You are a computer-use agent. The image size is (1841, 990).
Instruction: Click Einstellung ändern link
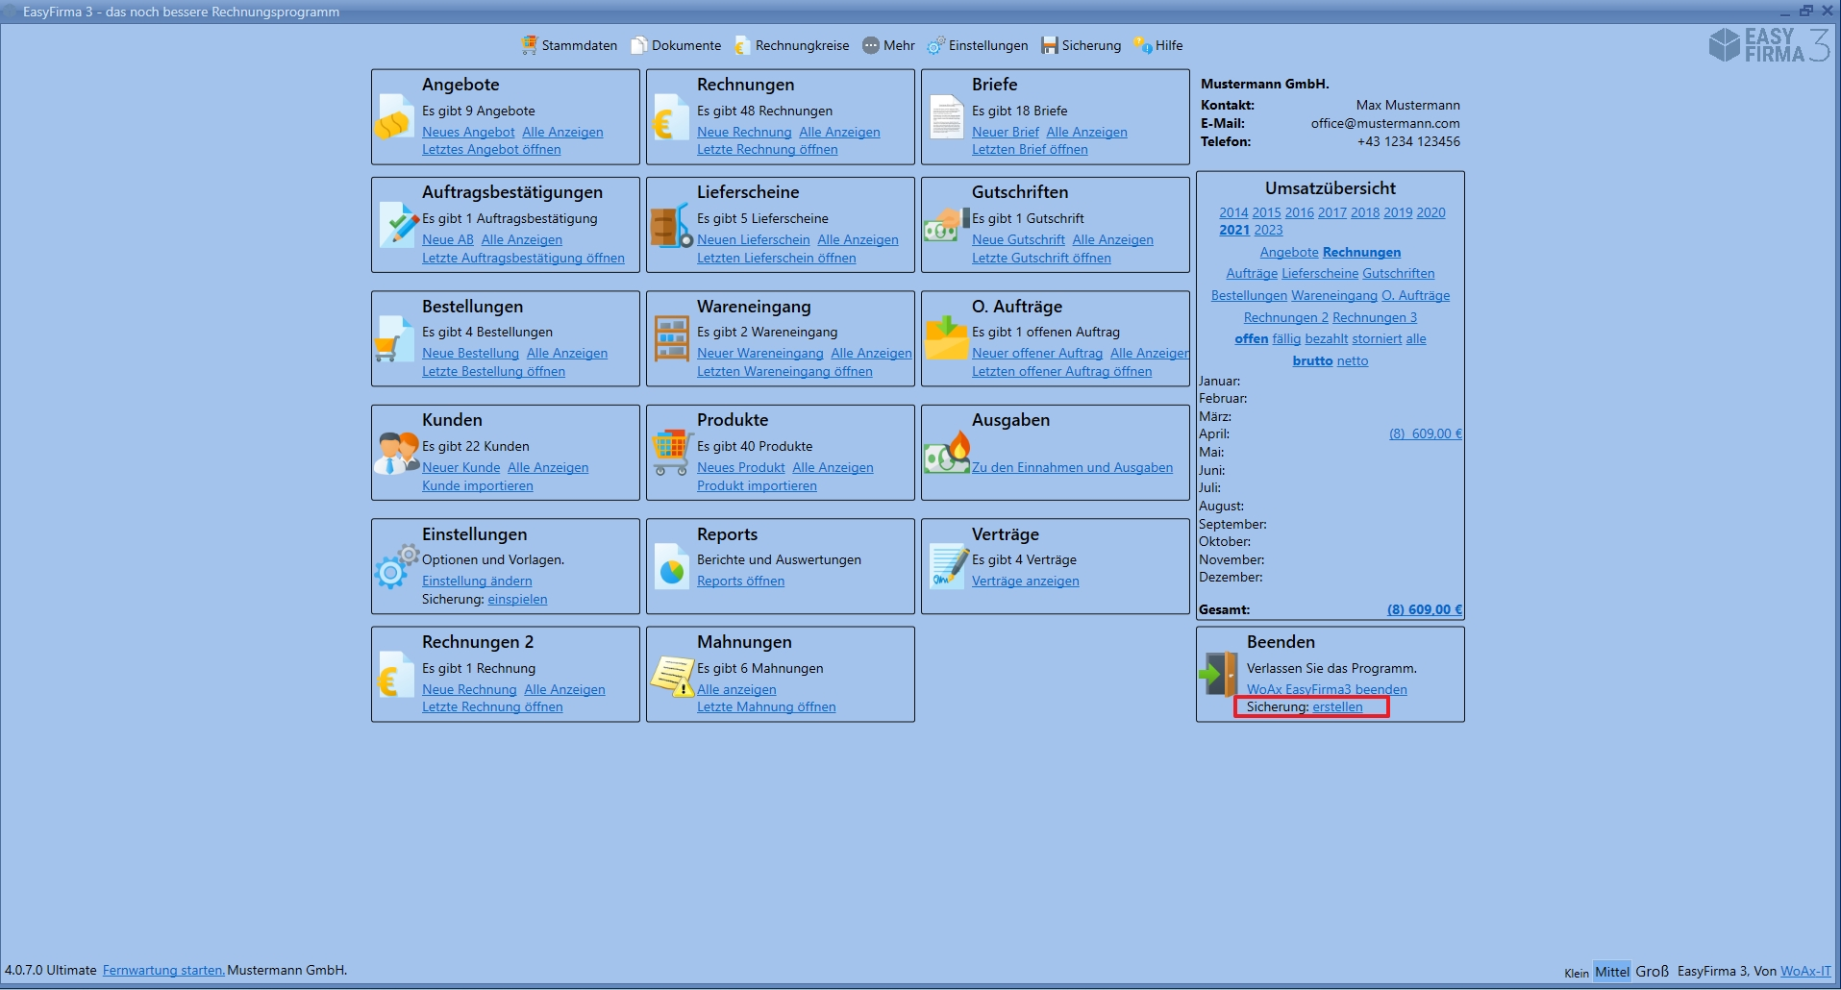pyautogui.click(x=477, y=581)
